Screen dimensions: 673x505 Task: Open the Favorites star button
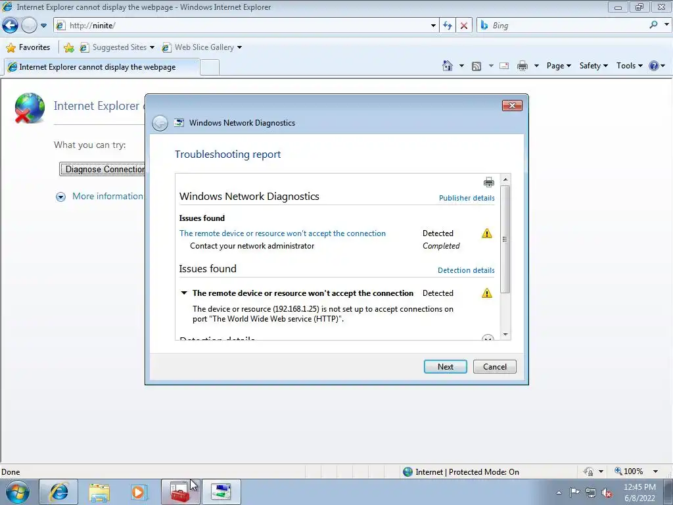28,47
